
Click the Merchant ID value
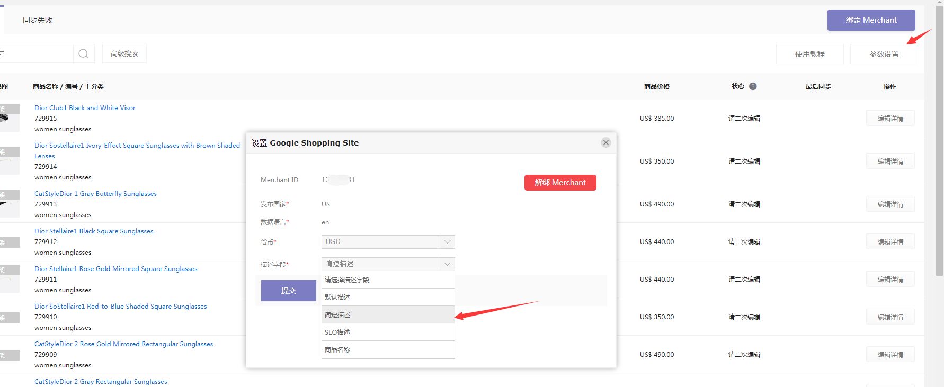pos(338,180)
